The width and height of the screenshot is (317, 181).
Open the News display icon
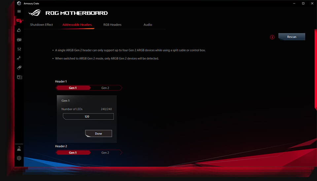[x=19, y=77]
